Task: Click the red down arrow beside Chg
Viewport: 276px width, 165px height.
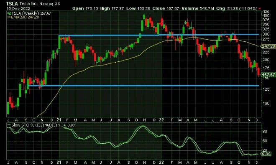Action: (260, 9)
